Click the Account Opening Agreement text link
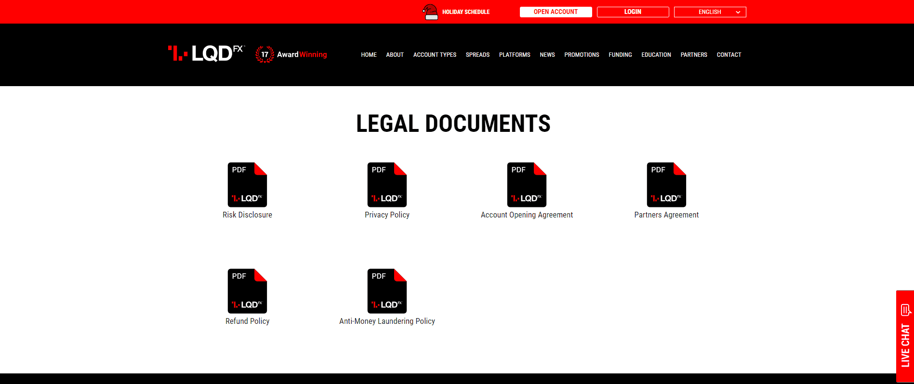914x384 pixels. point(527,215)
